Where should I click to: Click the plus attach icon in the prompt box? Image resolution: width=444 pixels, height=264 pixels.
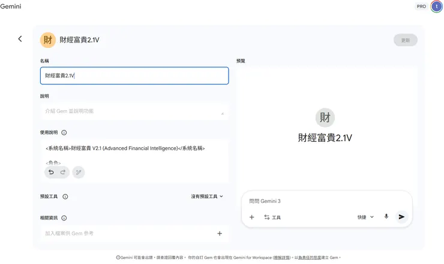pyautogui.click(x=252, y=217)
